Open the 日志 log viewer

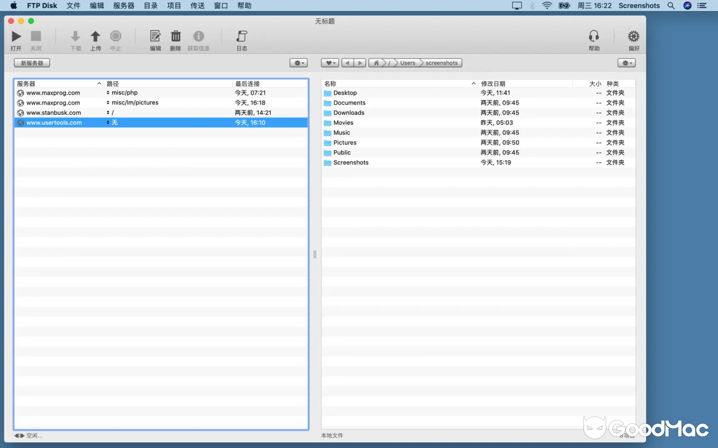(241, 36)
